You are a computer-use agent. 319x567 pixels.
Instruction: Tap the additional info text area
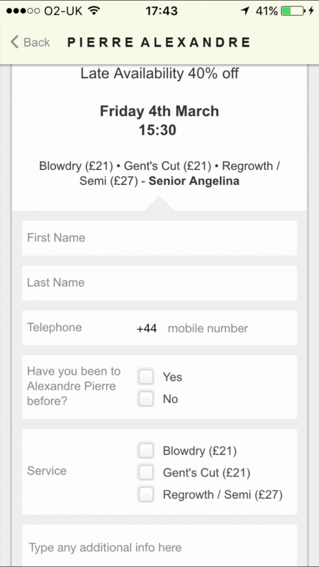[159, 547]
